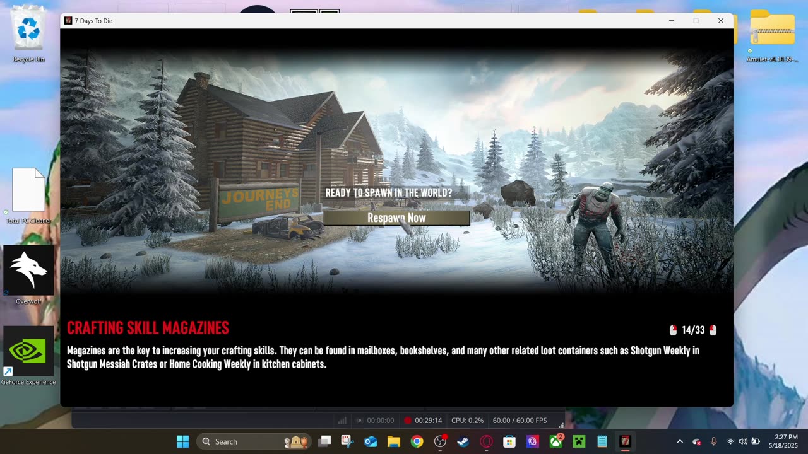Open Snipping Tool from the taskbar
The width and height of the screenshot is (808, 454).
tap(347, 441)
